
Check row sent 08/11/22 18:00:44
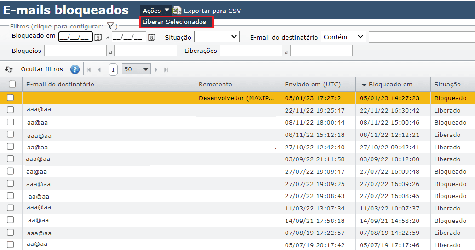[x=10, y=122]
